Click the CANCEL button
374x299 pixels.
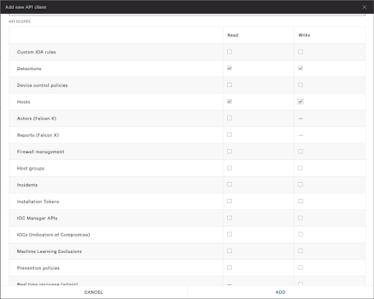click(93, 292)
